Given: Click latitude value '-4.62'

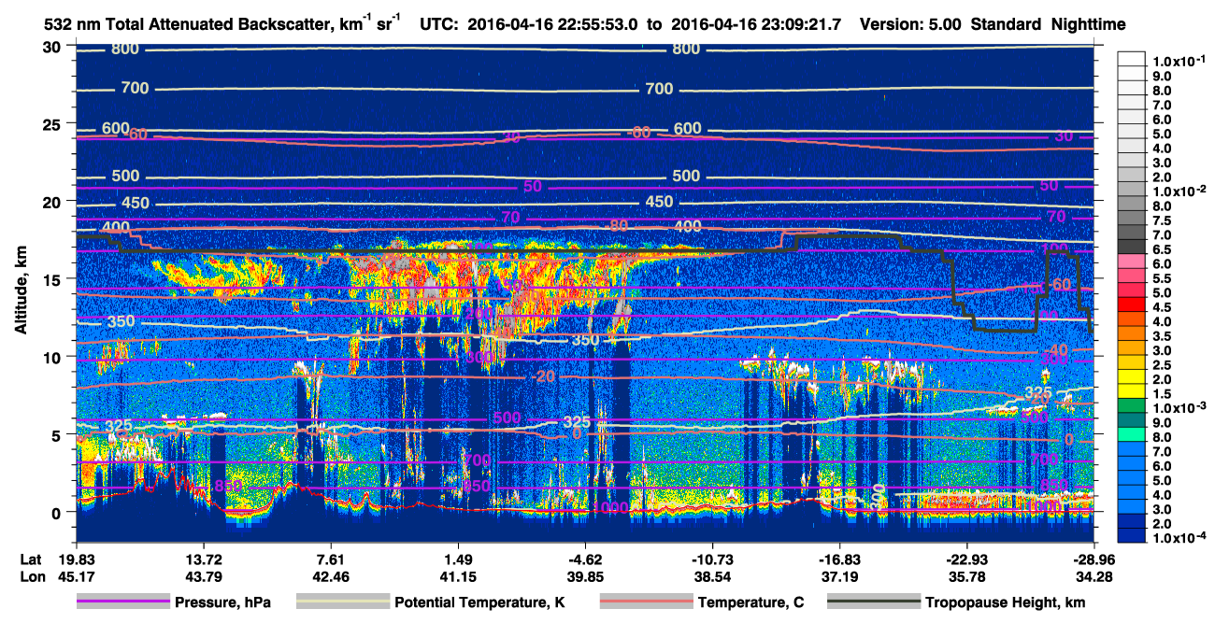Looking at the screenshot, I should click(585, 559).
